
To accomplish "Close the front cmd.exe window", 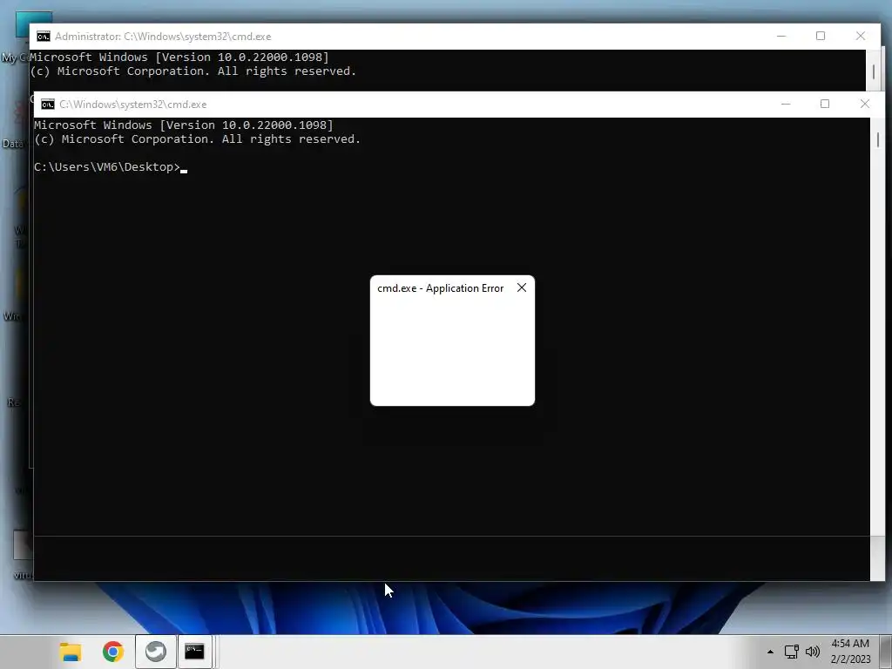I will [865, 105].
